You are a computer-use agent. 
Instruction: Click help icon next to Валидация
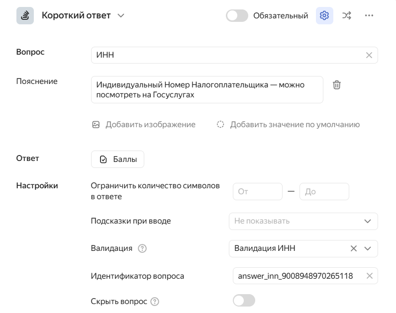click(x=142, y=248)
